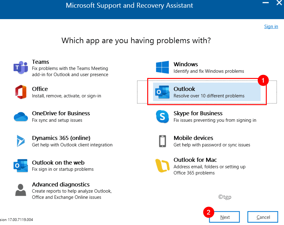Select the Outlook for Mac icon

coord(162,166)
